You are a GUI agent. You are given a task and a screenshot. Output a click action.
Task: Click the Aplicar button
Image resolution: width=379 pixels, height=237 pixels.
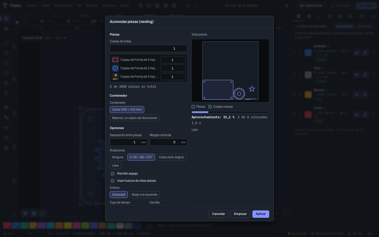click(x=261, y=214)
